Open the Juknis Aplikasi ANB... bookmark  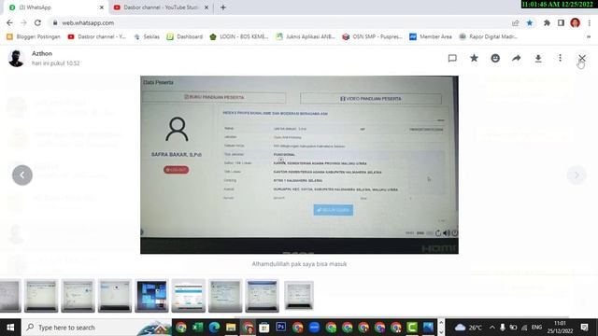(306, 36)
